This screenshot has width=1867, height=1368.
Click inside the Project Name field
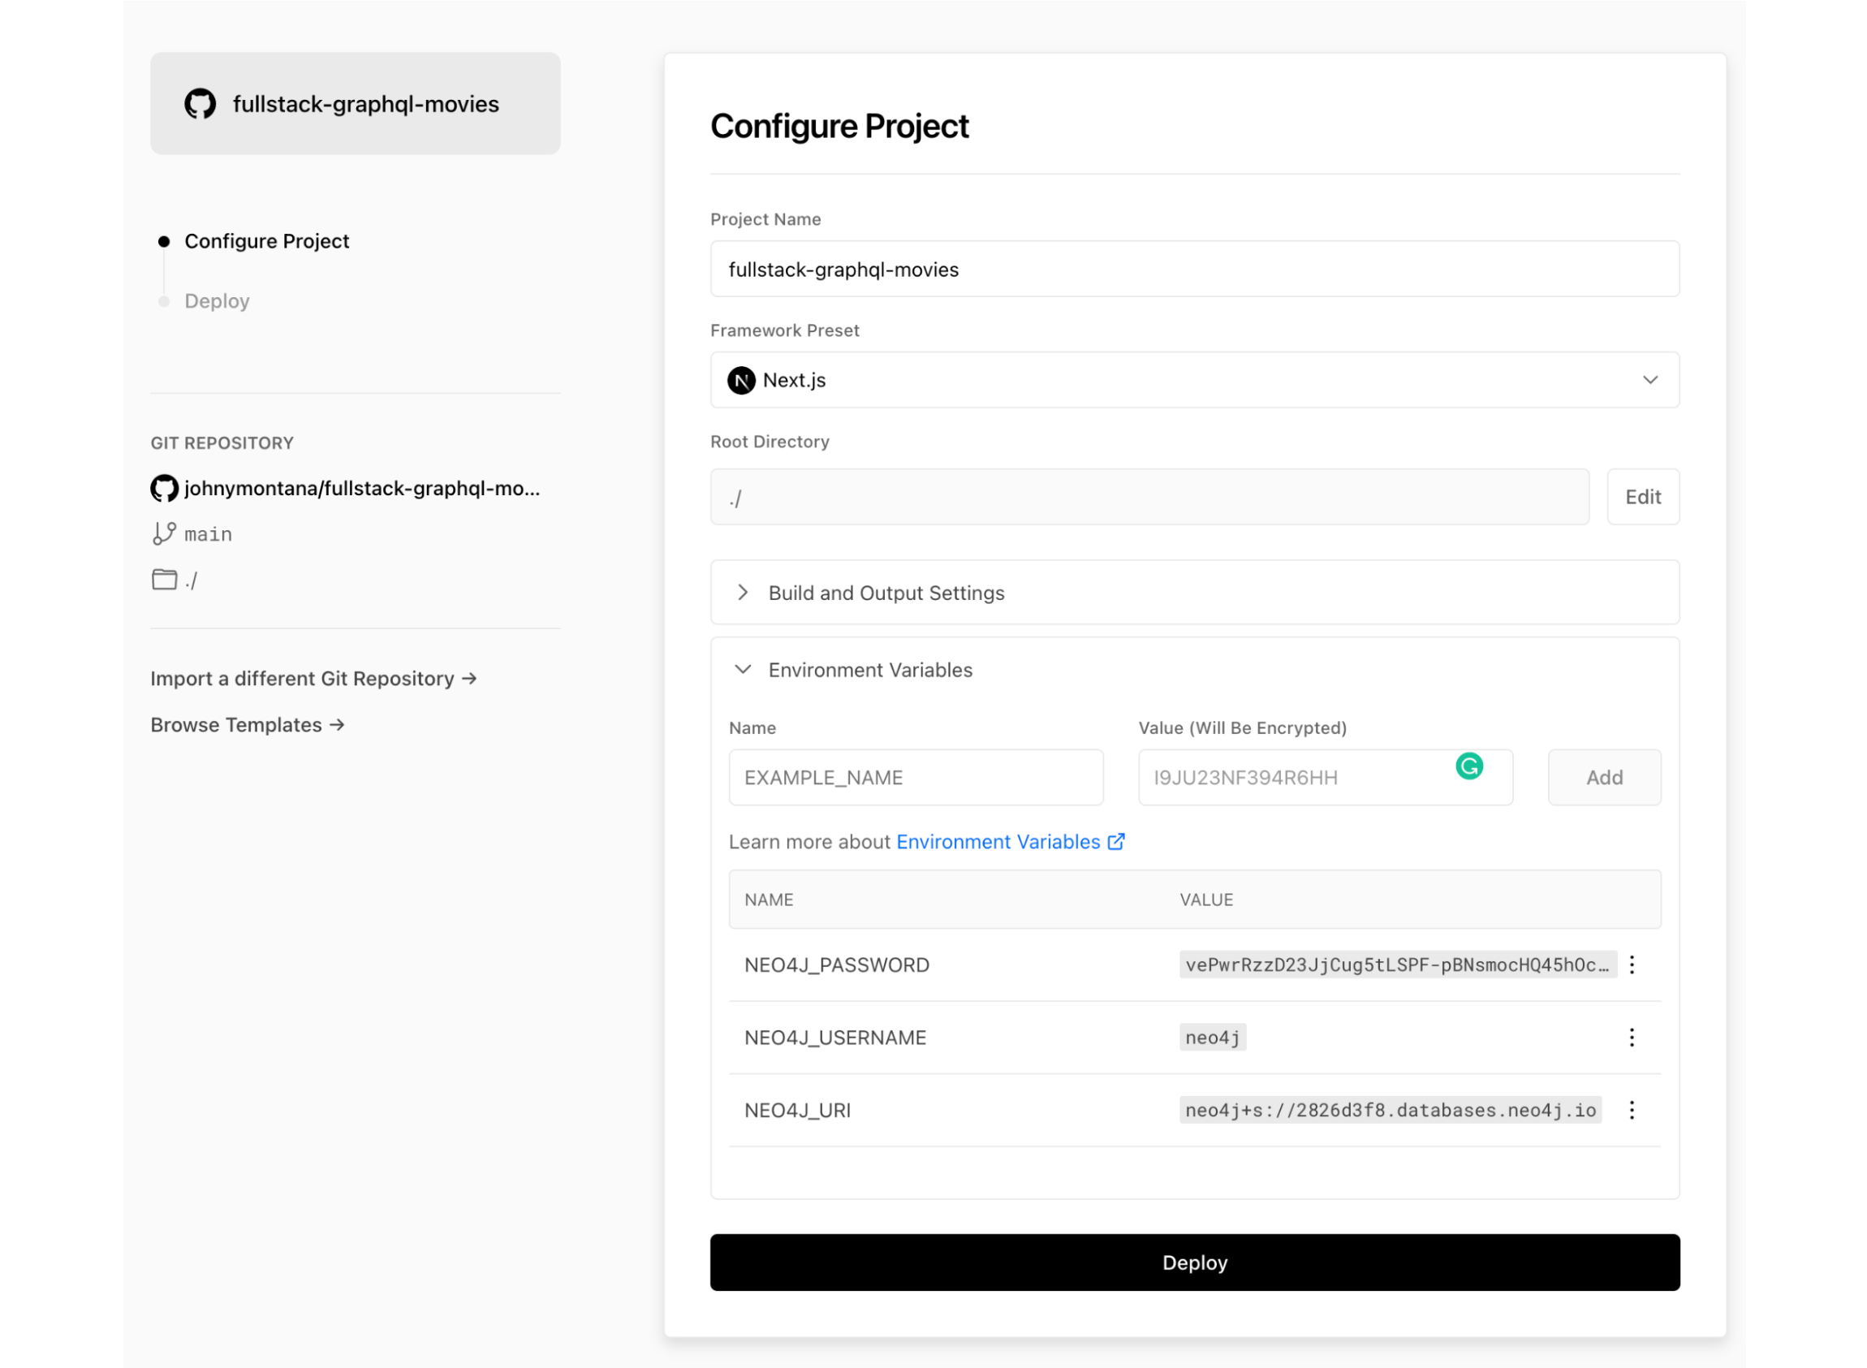(1193, 268)
